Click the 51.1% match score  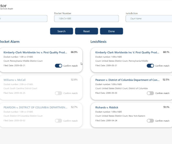pyautogui.click(x=166, y=107)
